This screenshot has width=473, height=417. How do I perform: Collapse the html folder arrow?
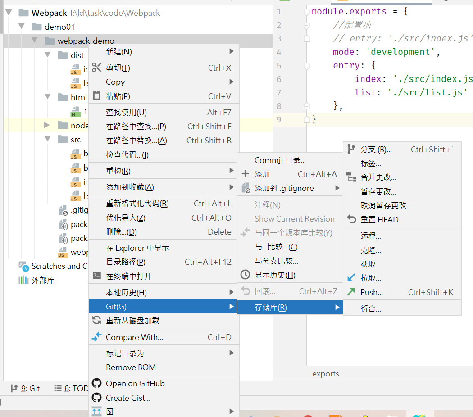point(48,96)
